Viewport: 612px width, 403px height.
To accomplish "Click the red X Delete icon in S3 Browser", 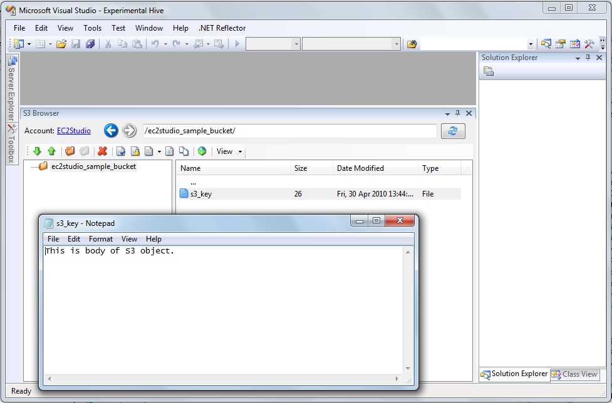I will (102, 151).
